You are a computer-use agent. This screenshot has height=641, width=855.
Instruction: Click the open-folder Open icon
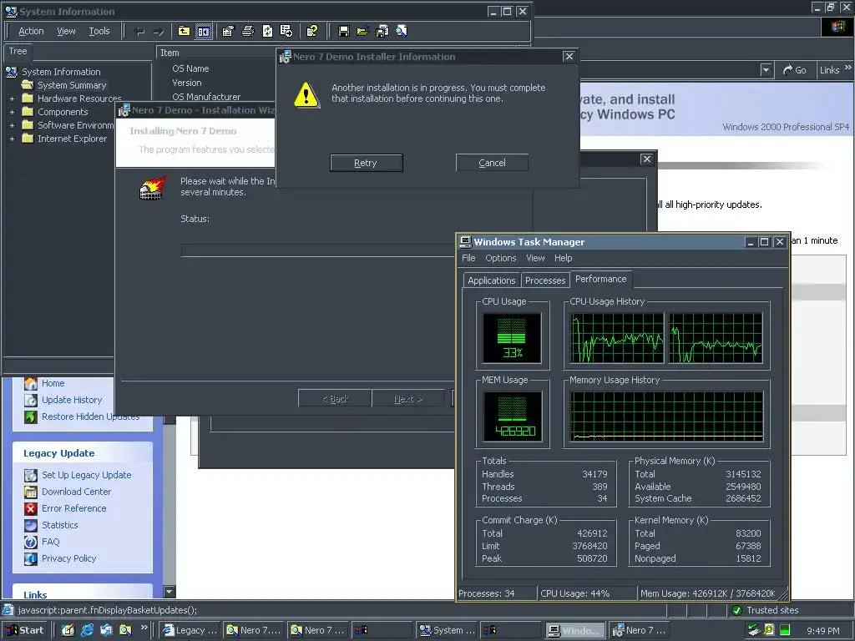click(x=362, y=31)
